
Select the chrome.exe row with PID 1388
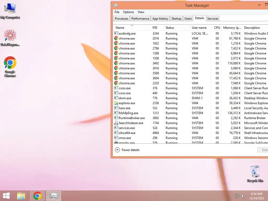[191, 53]
